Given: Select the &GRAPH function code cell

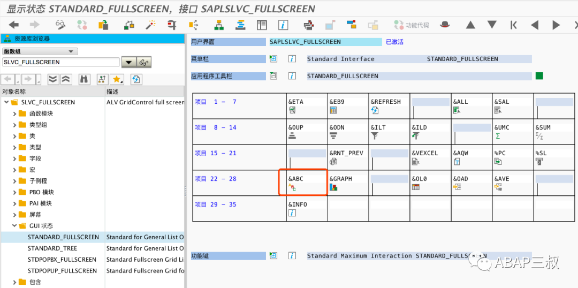Looking at the screenshot, I should pyautogui.click(x=348, y=183).
